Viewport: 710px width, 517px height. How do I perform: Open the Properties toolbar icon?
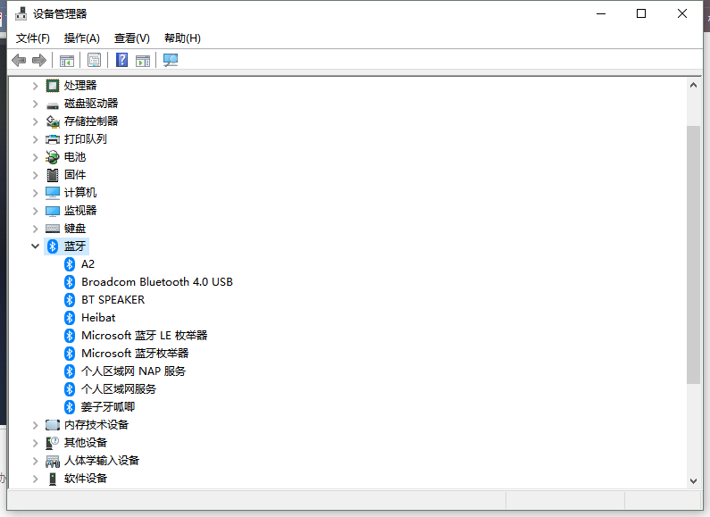[x=94, y=60]
